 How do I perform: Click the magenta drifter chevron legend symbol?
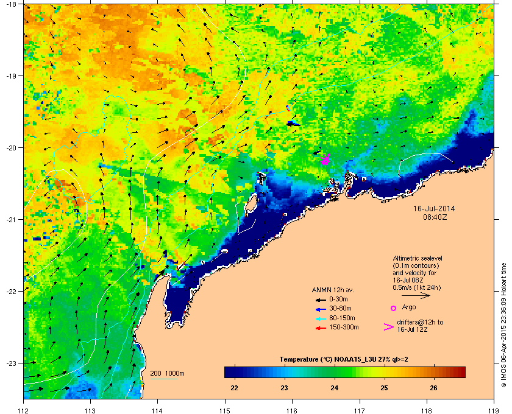389,327
